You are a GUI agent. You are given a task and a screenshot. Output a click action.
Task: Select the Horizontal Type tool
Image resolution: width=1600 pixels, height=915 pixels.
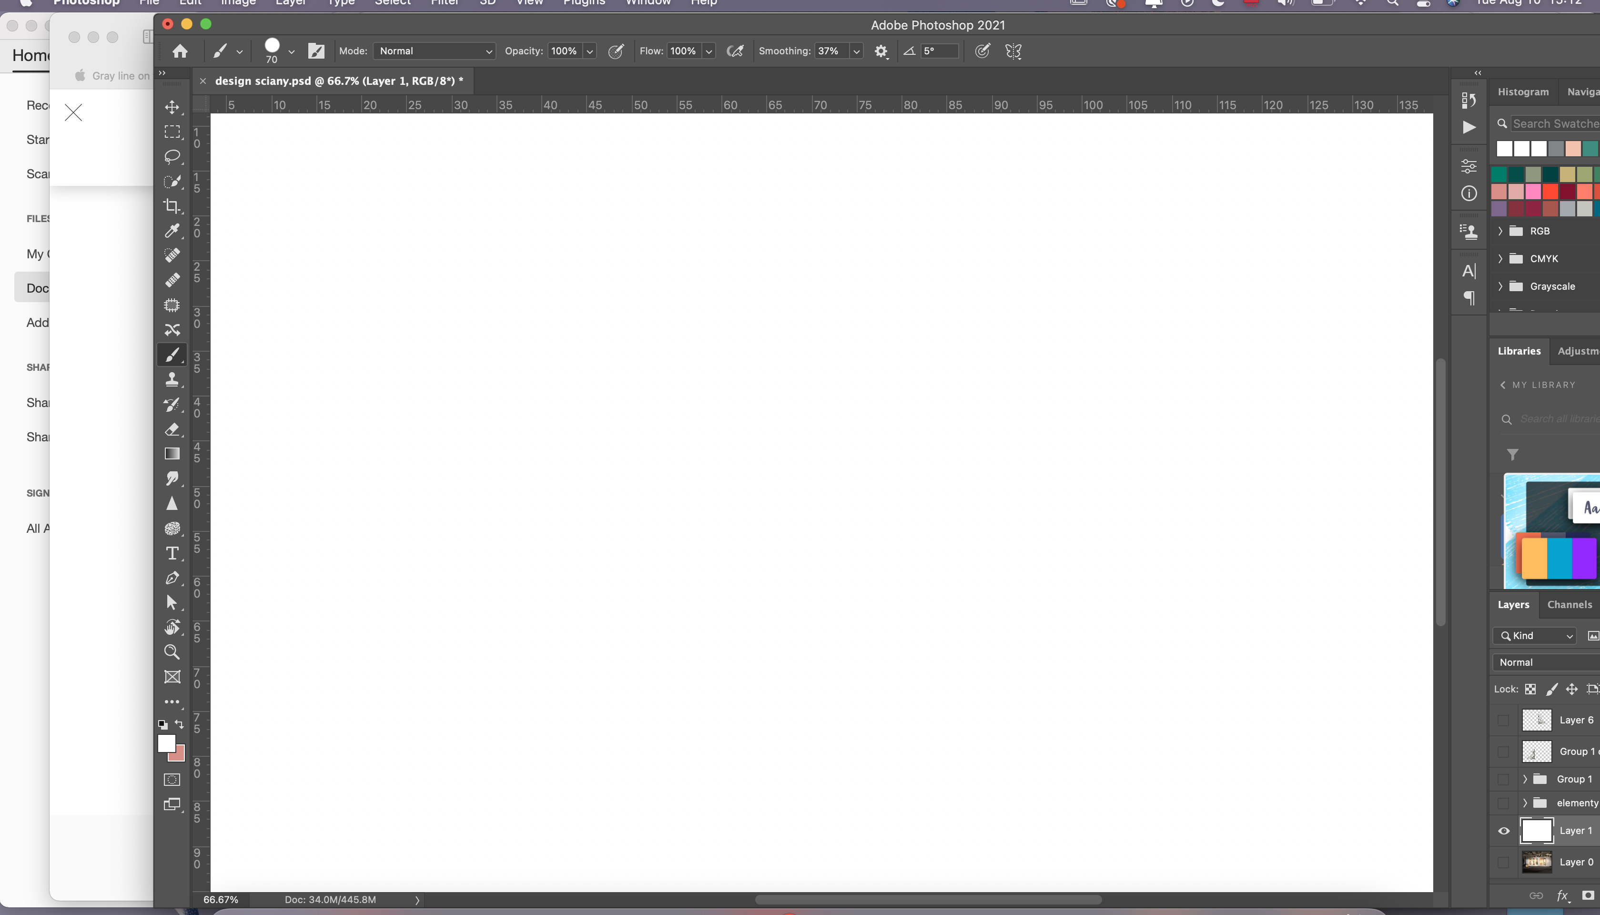click(x=172, y=554)
